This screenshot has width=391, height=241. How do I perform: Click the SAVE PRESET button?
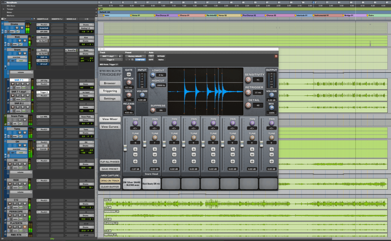coord(110,169)
